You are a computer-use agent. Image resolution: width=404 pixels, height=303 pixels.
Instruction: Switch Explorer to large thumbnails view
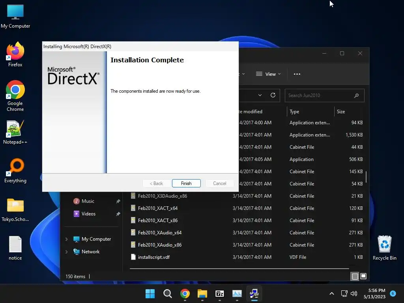[x=363, y=277]
